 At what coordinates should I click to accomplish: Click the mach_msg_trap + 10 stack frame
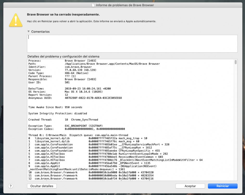coord(88,138)
